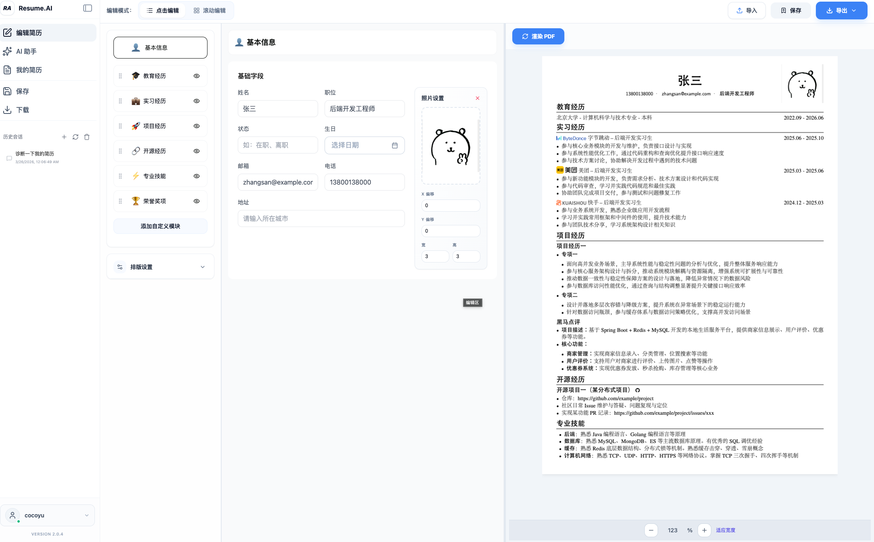Zoom in PDF preview plus icon
Viewport: 874px width, 542px height.
point(704,530)
